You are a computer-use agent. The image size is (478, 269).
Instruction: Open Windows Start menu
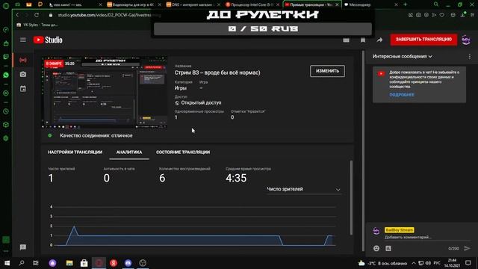pos(7,263)
